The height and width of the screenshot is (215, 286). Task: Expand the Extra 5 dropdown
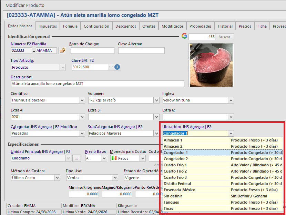pos(156,117)
